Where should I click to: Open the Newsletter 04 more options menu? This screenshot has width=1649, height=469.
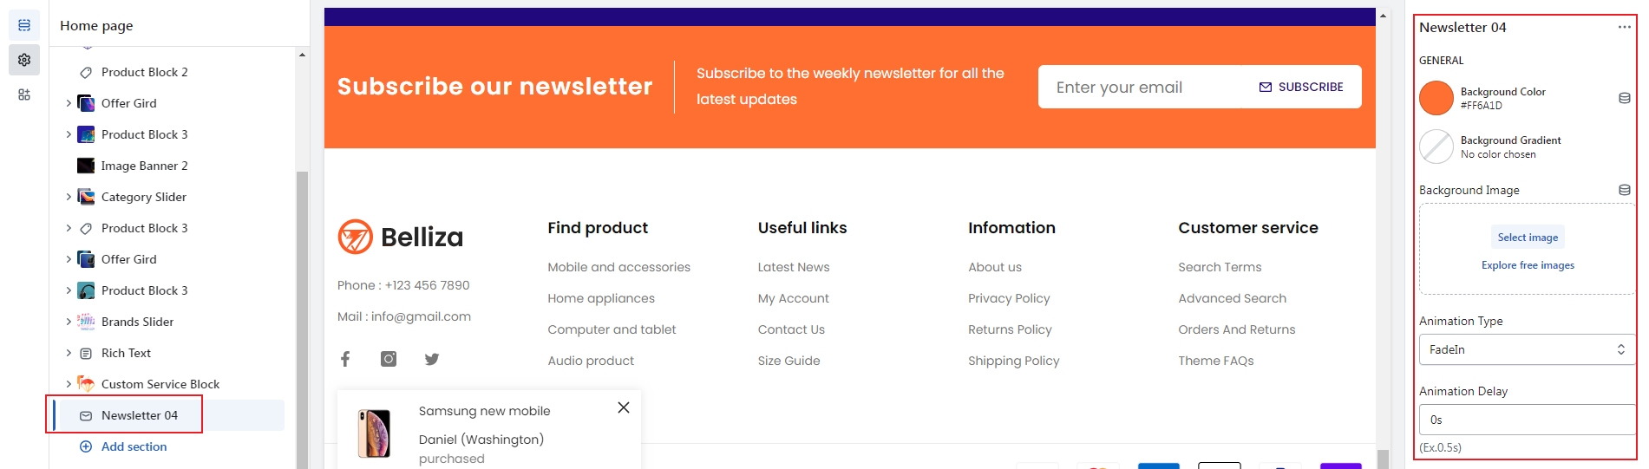[1624, 28]
